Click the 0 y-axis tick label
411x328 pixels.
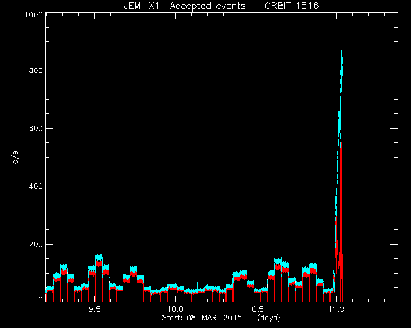[40, 299]
